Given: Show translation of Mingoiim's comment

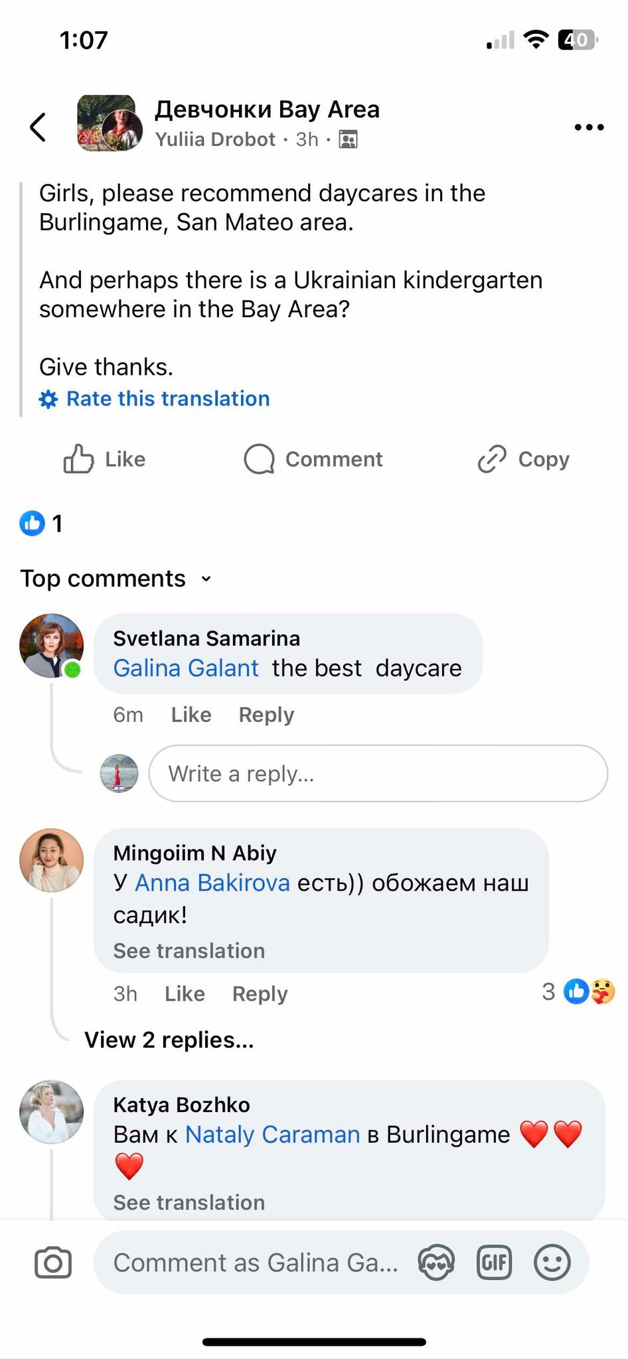Looking at the screenshot, I should coord(189,951).
